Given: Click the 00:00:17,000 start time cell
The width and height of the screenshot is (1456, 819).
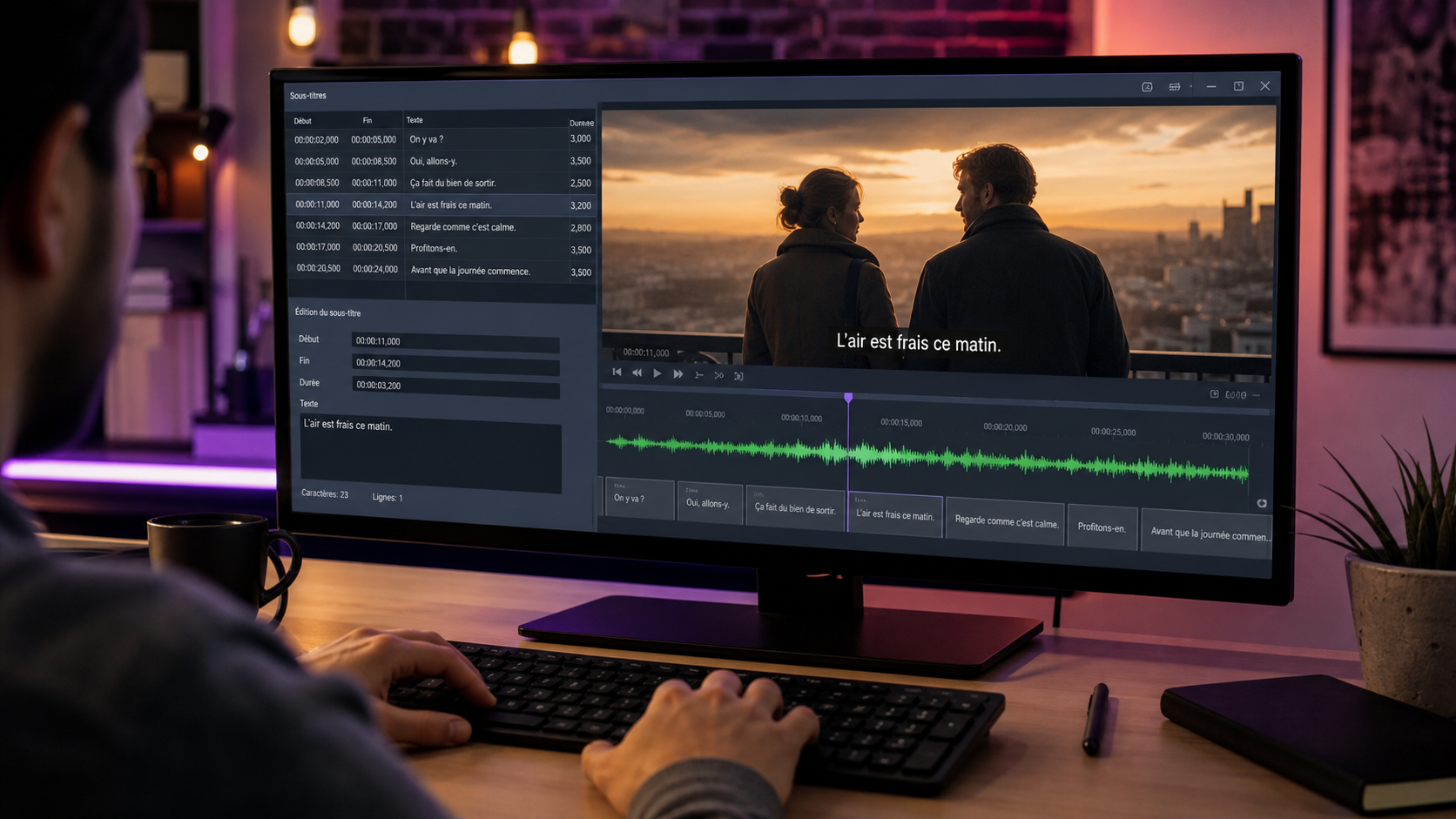Looking at the screenshot, I should click(x=317, y=247).
